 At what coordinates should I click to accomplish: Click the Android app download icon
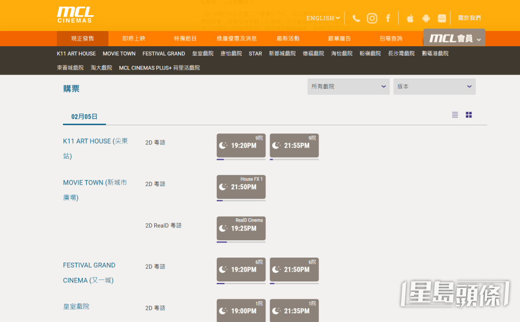pyautogui.click(x=426, y=18)
